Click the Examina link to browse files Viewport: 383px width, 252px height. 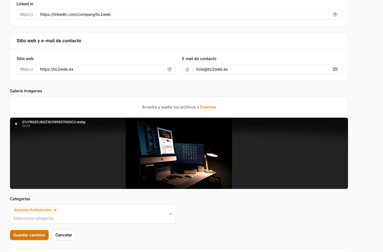point(208,107)
